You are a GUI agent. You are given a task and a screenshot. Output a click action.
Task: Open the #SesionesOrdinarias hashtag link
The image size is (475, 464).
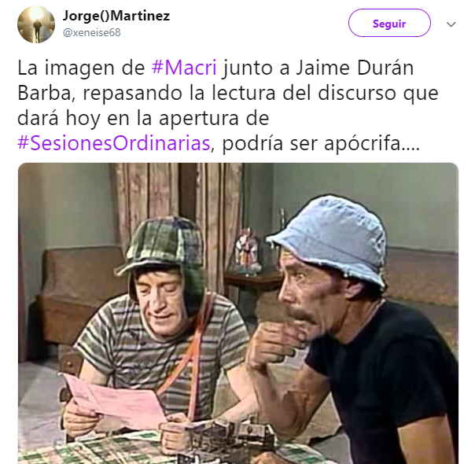pos(114,143)
